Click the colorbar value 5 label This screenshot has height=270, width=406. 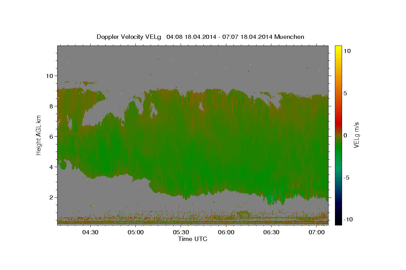coord(345,93)
